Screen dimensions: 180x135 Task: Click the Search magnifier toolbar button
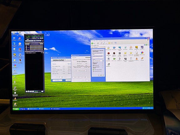[105, 43]
